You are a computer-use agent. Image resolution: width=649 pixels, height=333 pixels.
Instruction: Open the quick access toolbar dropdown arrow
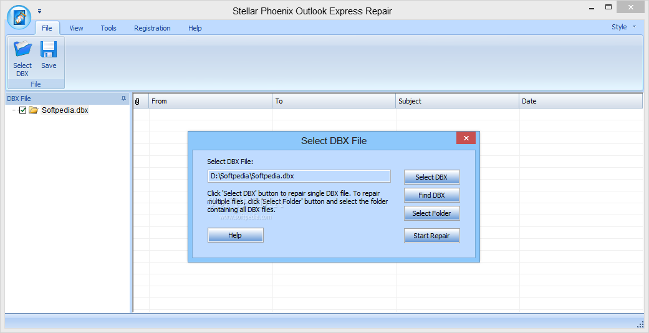(39, 11)
